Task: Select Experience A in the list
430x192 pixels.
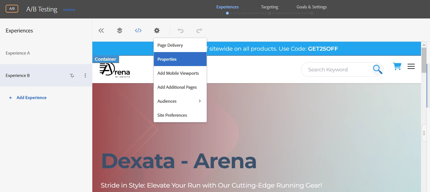Action: pyautogui.click(x=46, y=53)
